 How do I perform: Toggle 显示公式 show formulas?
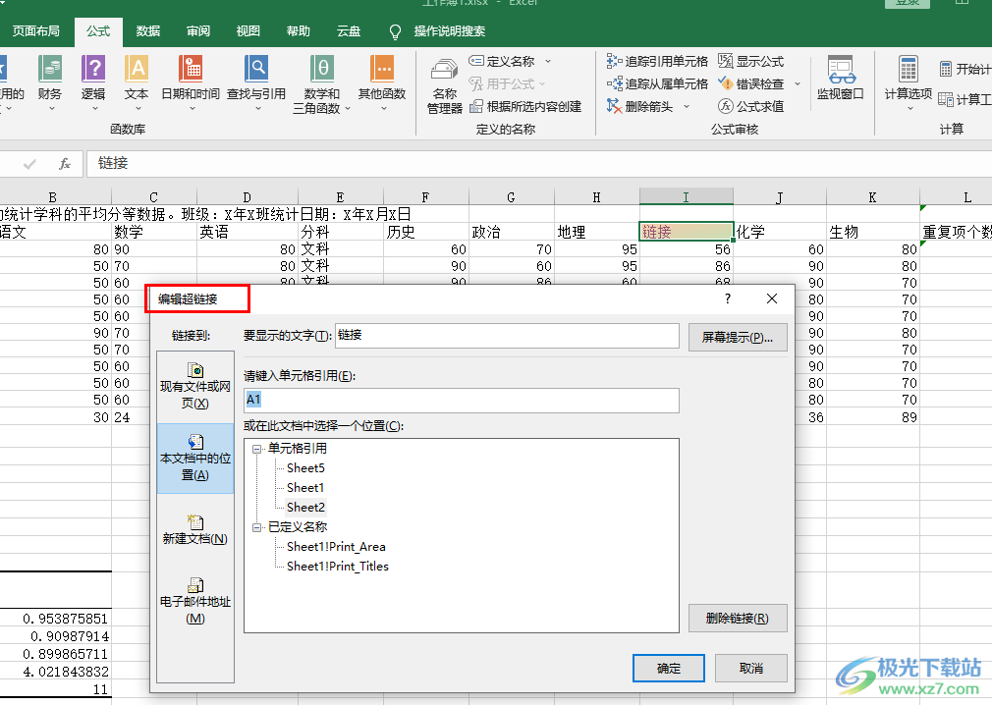pyautogui.click(x=751, y=61)
